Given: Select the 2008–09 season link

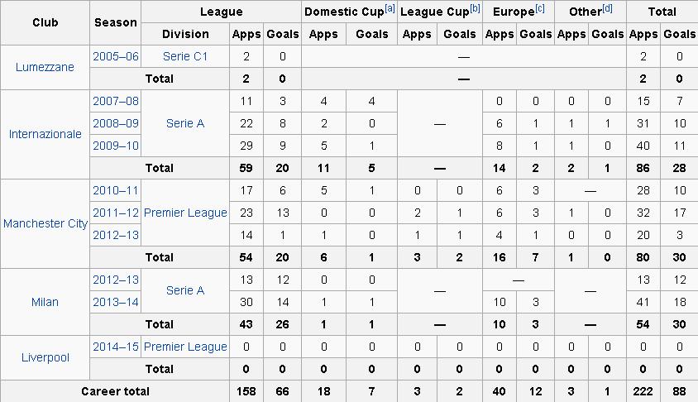Looking at the screenshot, I should tap(116, 123).
